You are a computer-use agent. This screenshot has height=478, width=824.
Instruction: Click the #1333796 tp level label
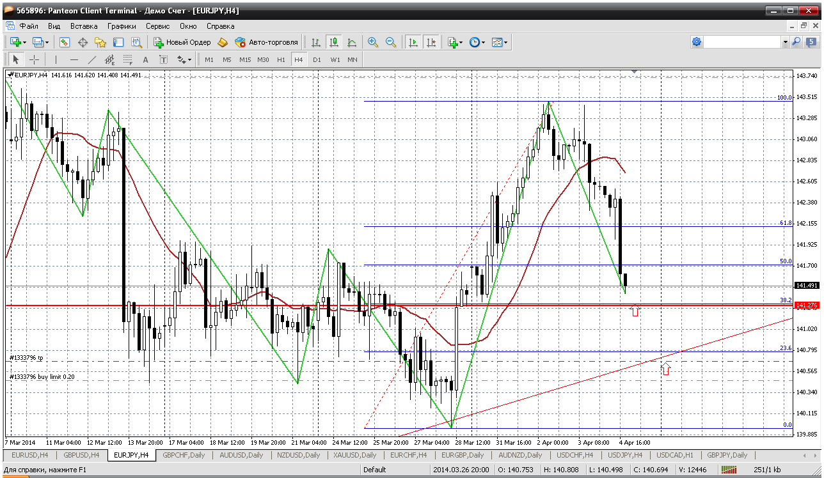26,358
